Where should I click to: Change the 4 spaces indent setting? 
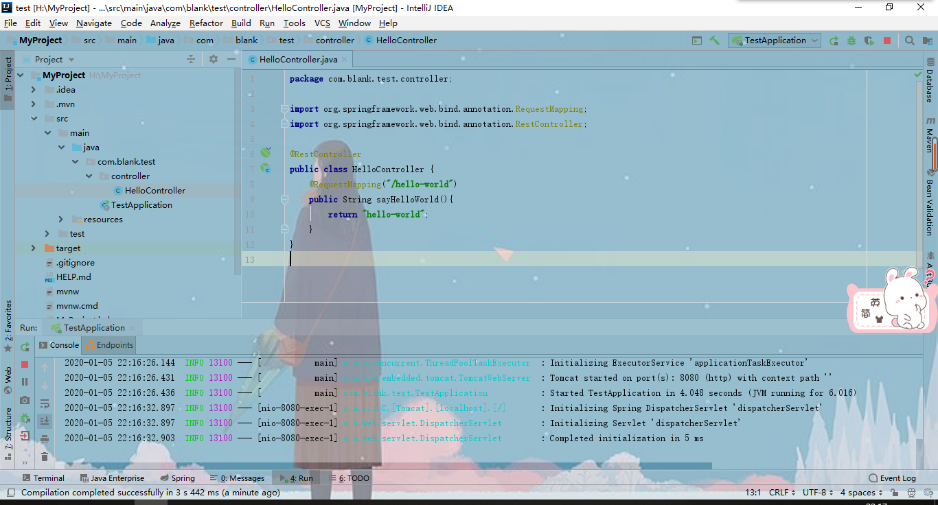(x=862, y=493)
